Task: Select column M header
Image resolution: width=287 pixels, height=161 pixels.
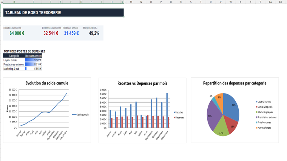Action: pos(131,2)
